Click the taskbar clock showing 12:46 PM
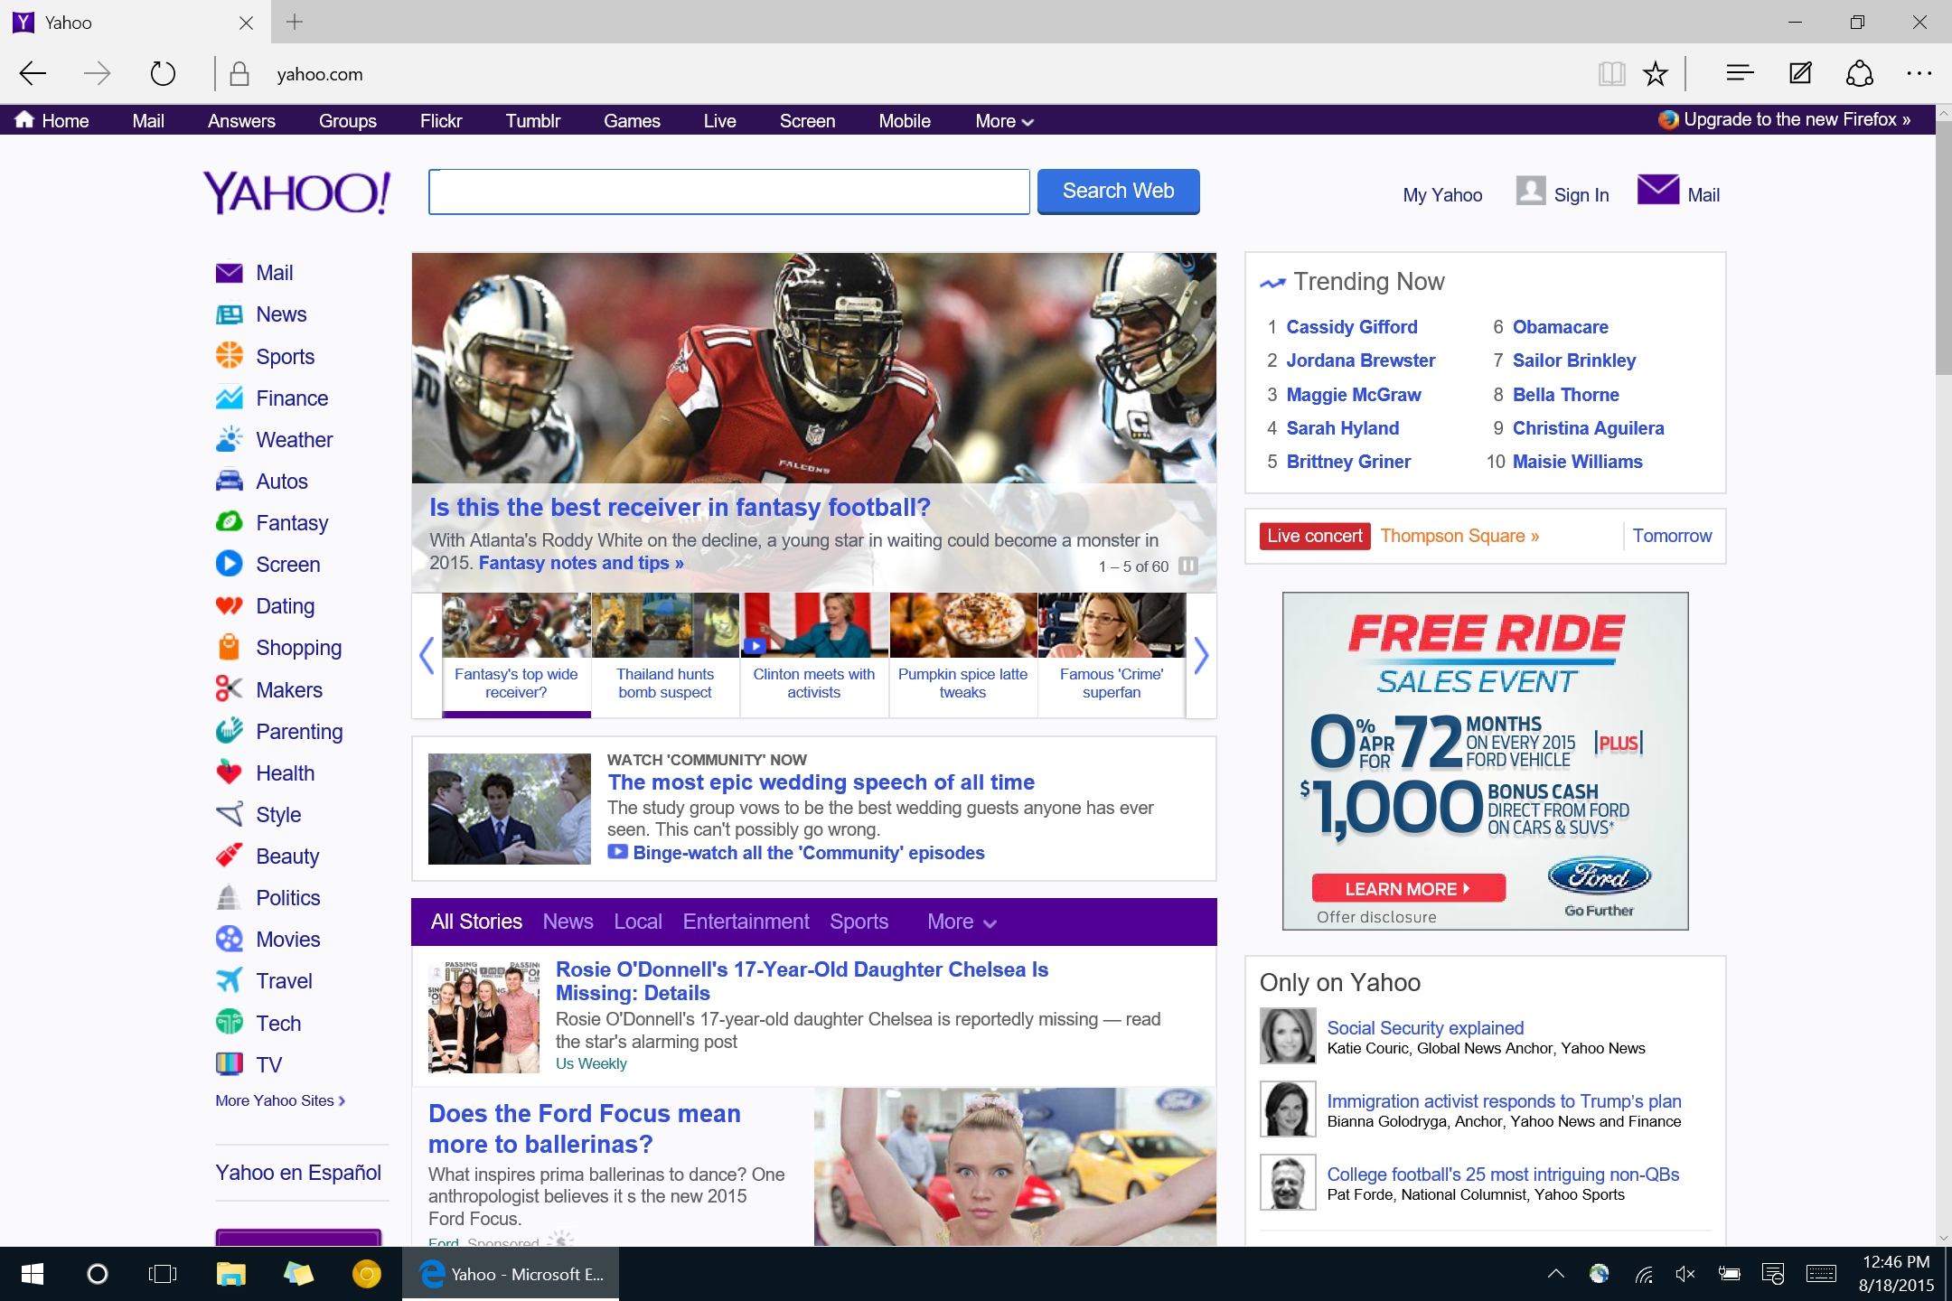 tap(1896, 1274)
